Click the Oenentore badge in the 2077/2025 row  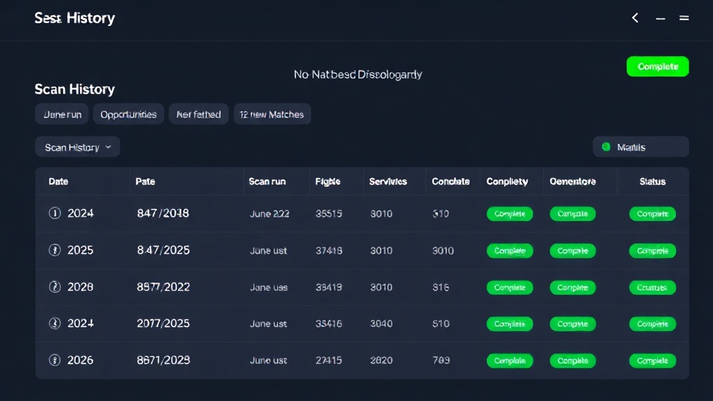(572, 324)
